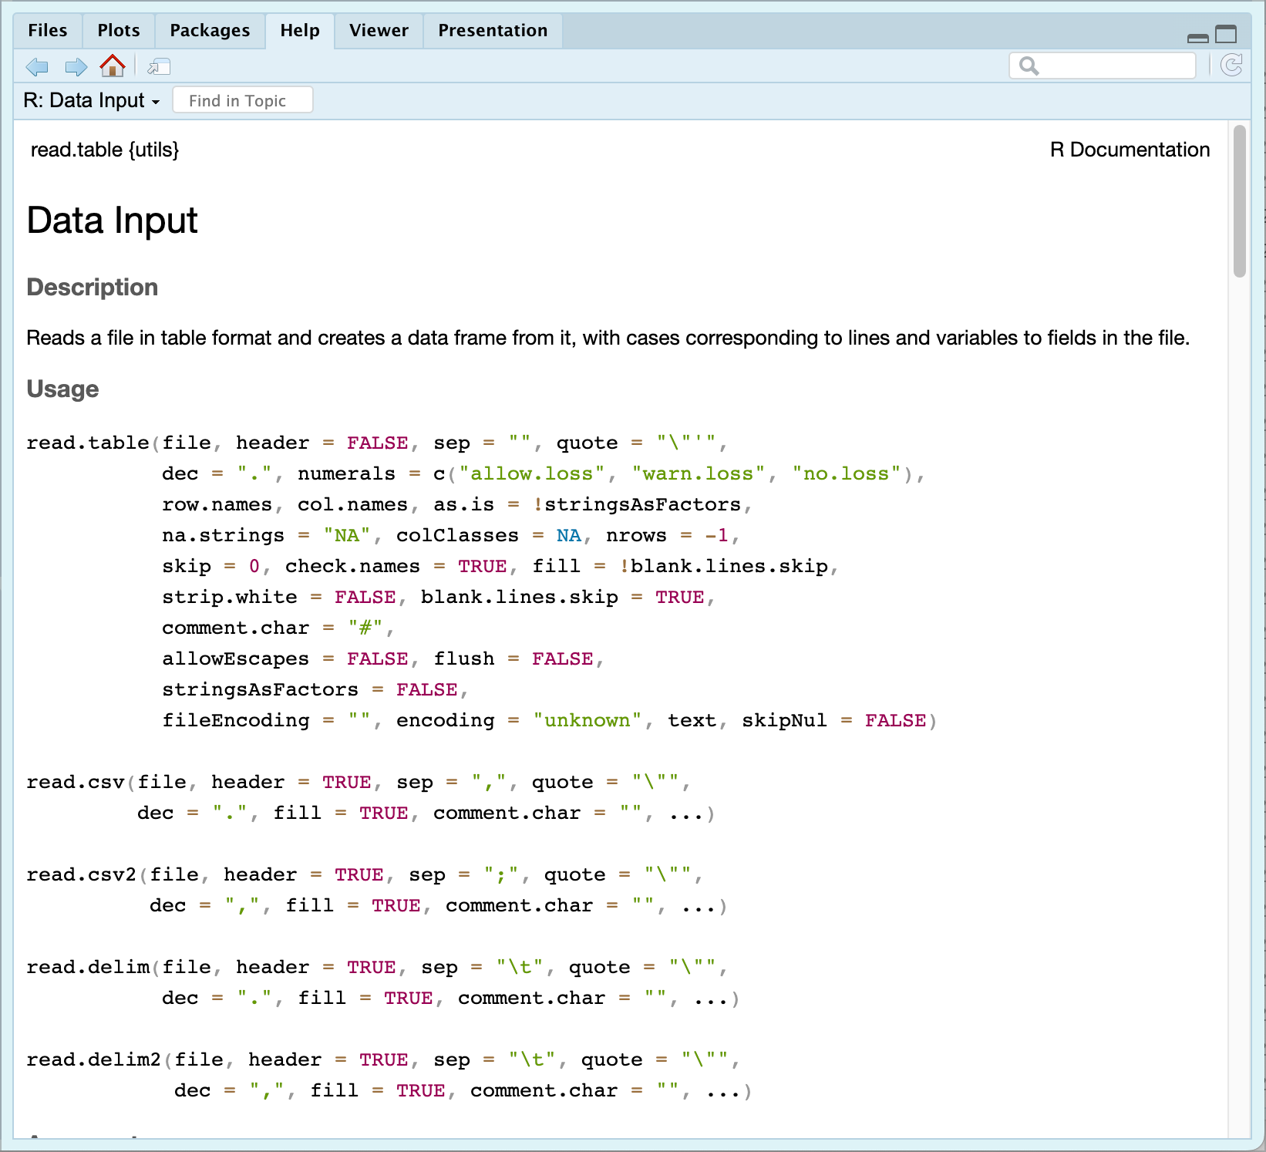
Task: Click the 'strip.white' argument
Action: pos(230,597)
